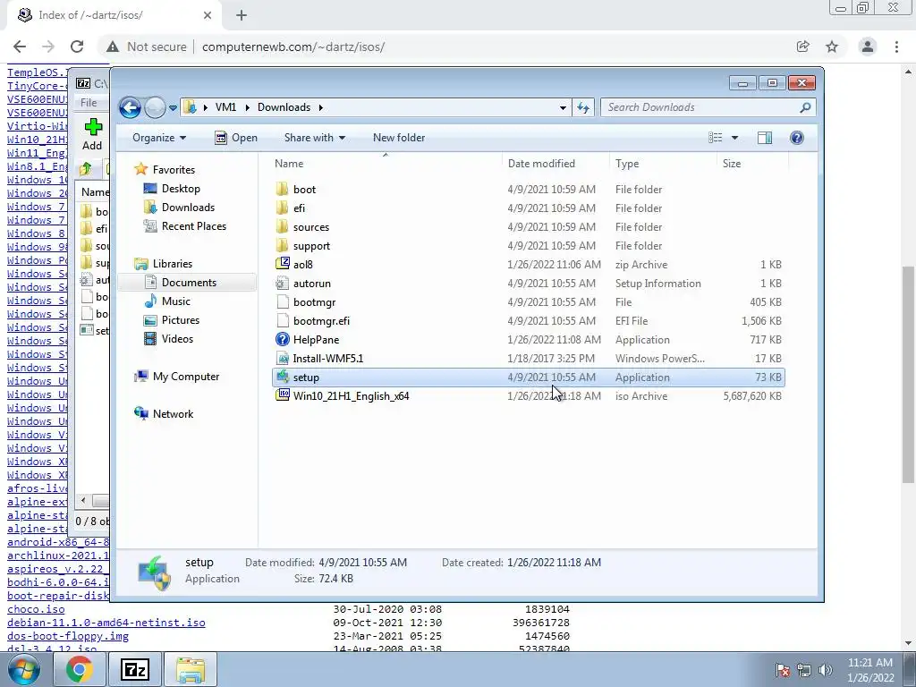Open Windows Start button
Viewport: 916px width, 687px height.
tap(24, 669)
